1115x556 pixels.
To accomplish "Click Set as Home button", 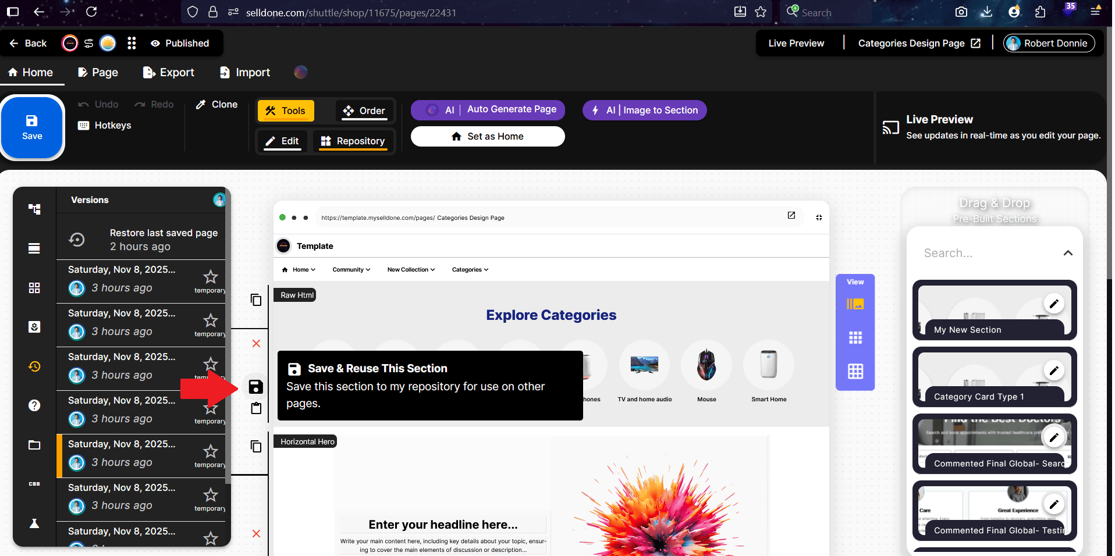I will tap(488, 136).
